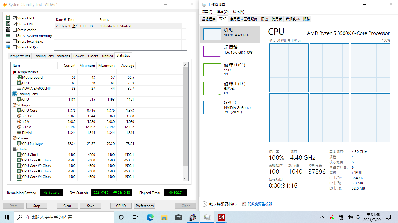Open File Explorer from the taskbar

(164, 217)
